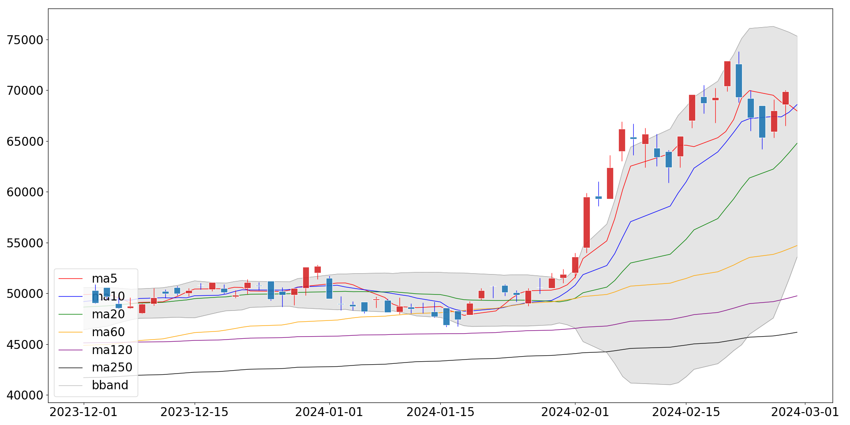Image resolution: width=850 pixels, height=425 pixels.
Task: Click the bband legend label
Action: pyautogui.click(x=110, y=385)
